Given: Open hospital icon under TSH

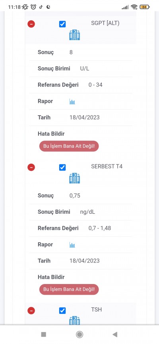Looking at the screenshot, I should click(x=75, y=321).
